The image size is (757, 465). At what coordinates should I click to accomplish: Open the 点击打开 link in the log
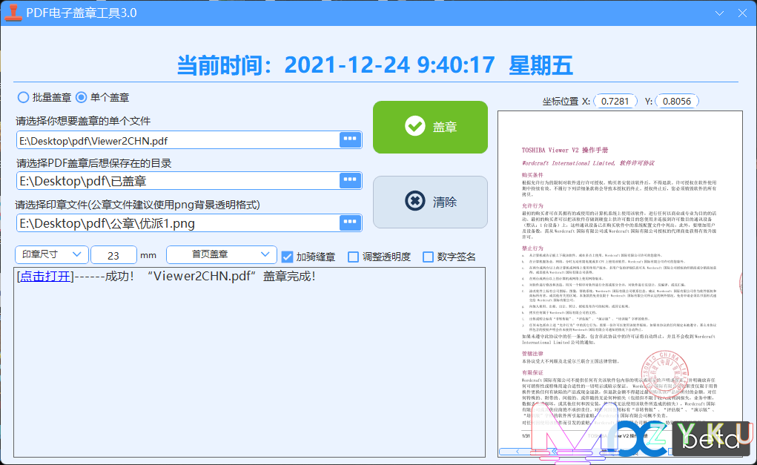[45, 276]
